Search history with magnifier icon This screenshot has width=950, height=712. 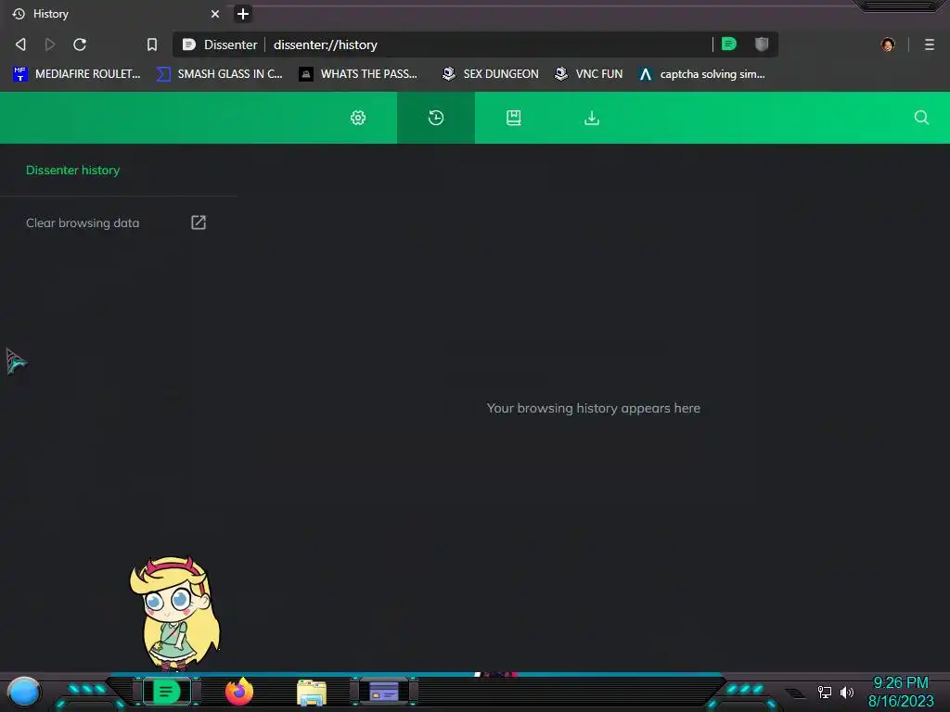click(921, 118)
